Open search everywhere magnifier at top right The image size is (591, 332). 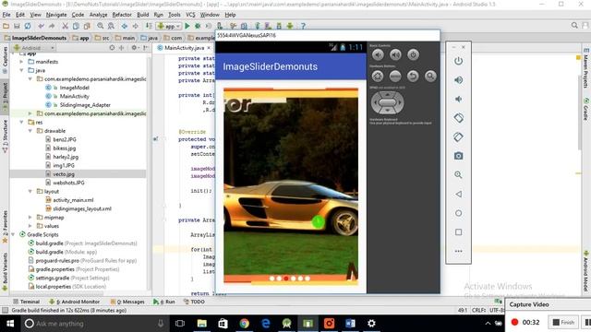574,25
